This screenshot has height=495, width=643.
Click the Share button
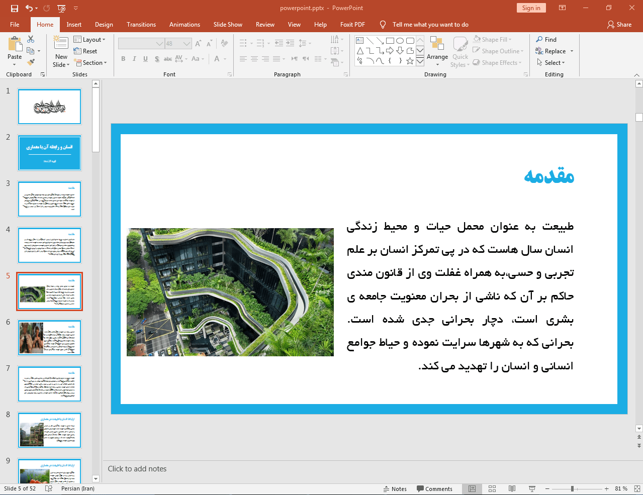(x=619, y=25)
